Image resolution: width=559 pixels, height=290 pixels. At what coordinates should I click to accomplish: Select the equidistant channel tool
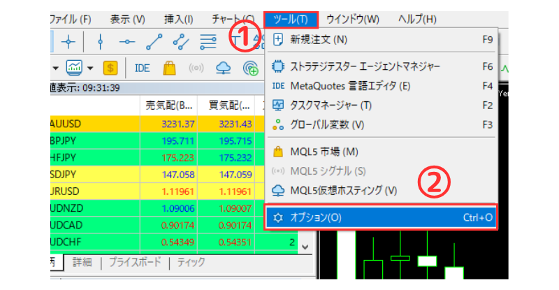point(181,42)
